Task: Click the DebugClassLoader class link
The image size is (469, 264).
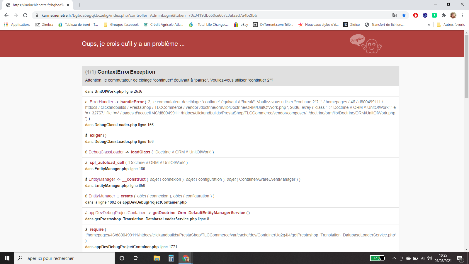Action: [x=106, y=152]
